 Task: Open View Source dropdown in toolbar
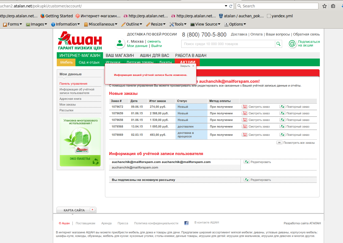[x=206, y=24]
